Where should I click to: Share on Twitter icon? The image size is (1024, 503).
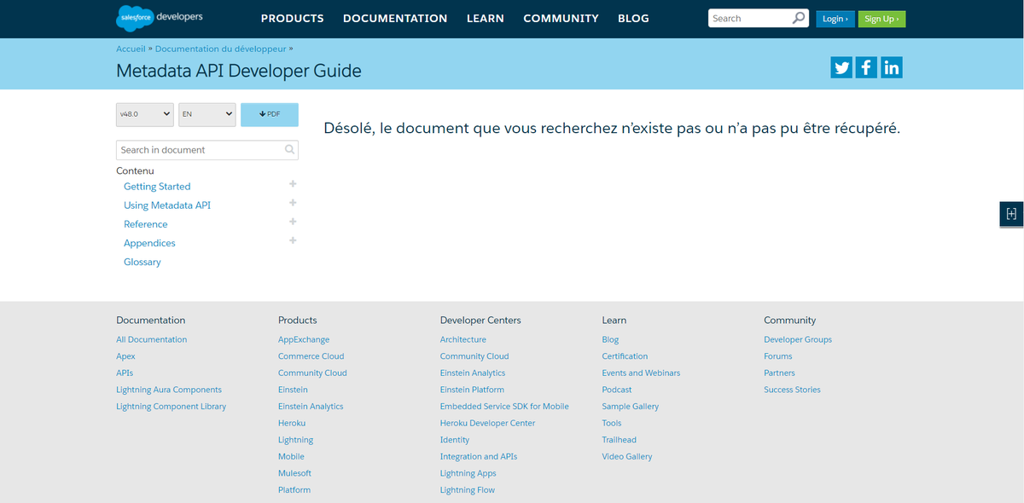841,68
